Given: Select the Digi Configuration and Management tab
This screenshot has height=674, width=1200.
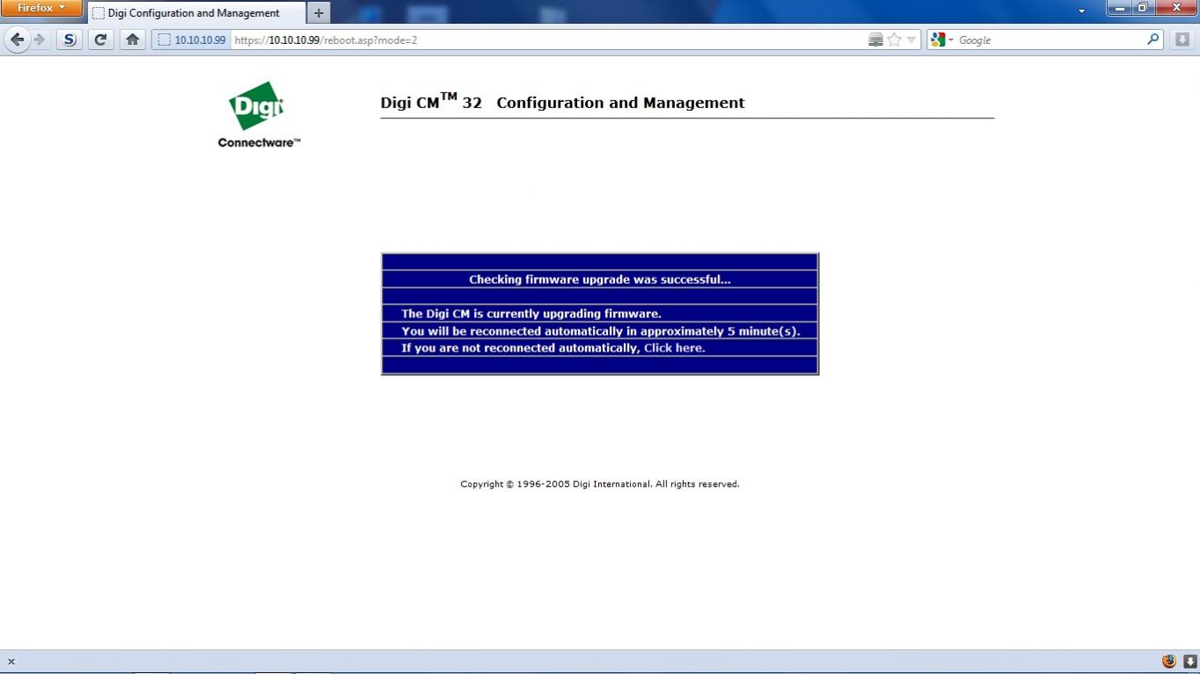Looking at the screenshot, I should [196, 13].
